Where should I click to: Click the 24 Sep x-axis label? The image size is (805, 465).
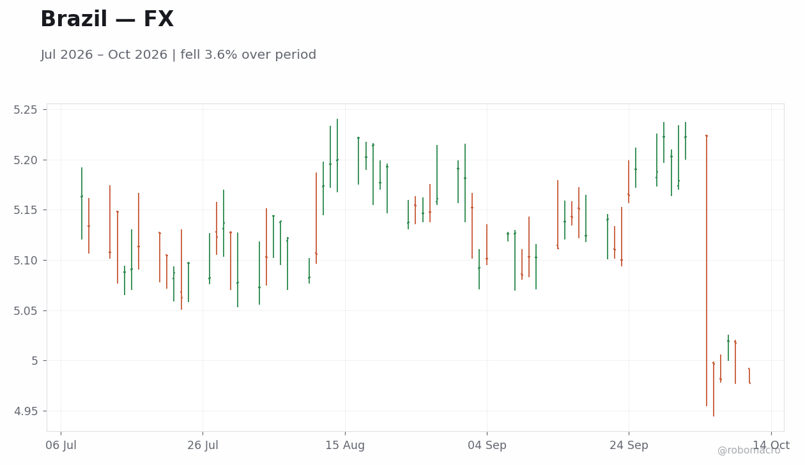click(629, 445)
